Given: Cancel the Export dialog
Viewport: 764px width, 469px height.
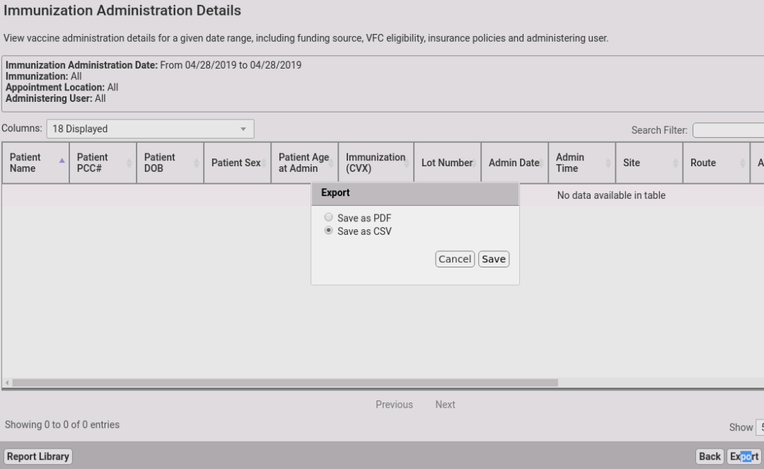Looking at the screenshot, I should pos(455,259).
